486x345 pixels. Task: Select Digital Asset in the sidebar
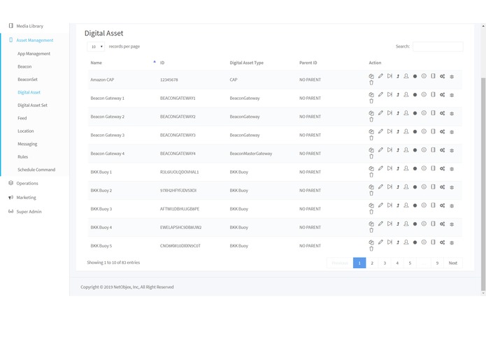pyautogui.click(x=29, y=92)
